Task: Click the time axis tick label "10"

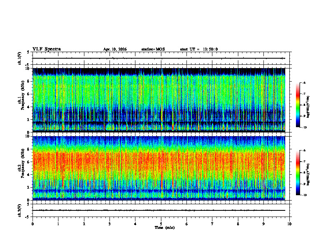Action: pos(289,224)
